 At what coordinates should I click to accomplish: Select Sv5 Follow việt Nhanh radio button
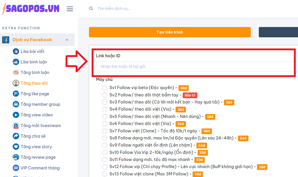point(105,117)
